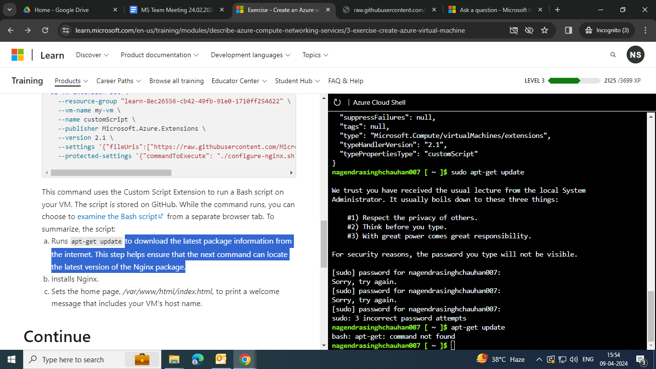Open a new browser tab
Viewport: 656px width, 369px height.
557,10
